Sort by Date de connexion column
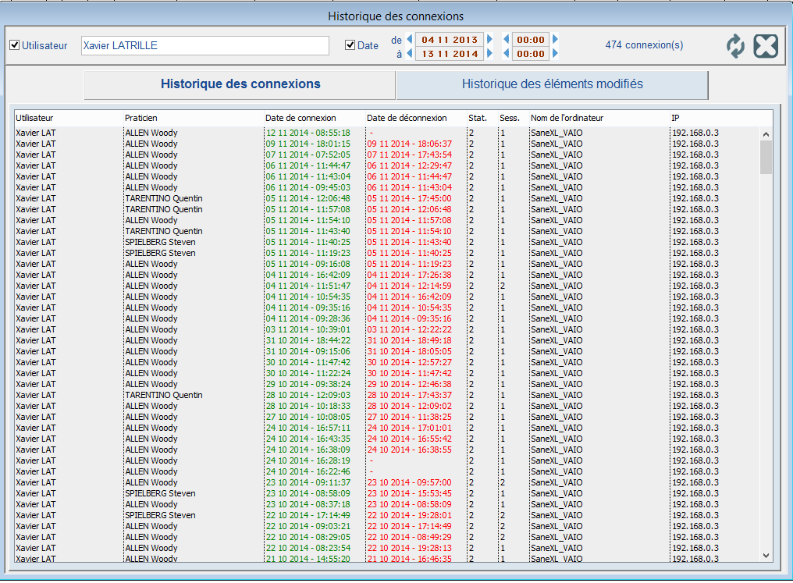793x583 pixels. point(300,118)
